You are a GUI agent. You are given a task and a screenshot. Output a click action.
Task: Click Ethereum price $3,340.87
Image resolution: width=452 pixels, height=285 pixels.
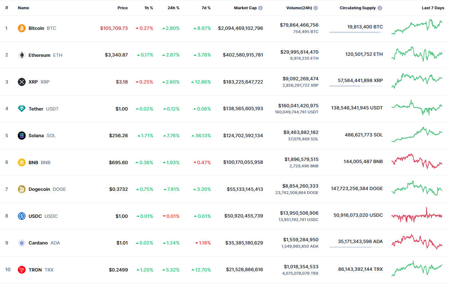pyautogui.click(x=116, y=55)
